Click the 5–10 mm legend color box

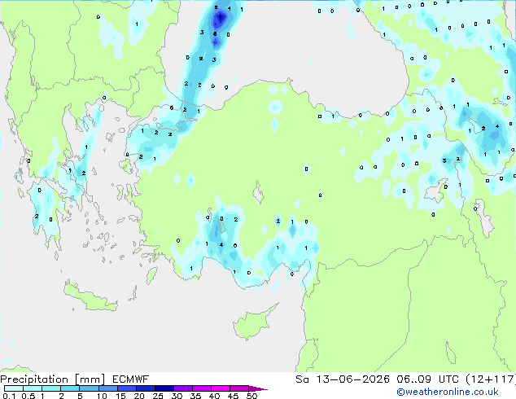(x=89, y=388)
